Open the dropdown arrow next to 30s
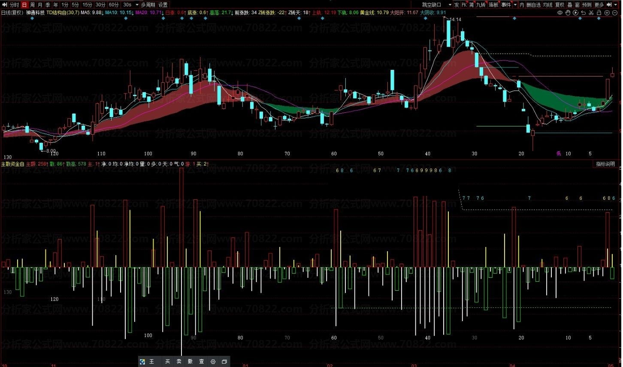The width and height of the screenshot is (623, 367). (x=137, y=5)
